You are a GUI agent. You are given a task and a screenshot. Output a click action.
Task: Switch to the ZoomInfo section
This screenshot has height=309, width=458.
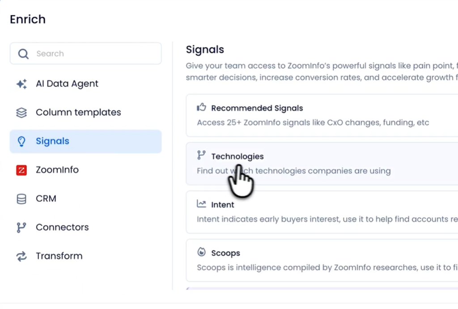(x=57, y=170)
